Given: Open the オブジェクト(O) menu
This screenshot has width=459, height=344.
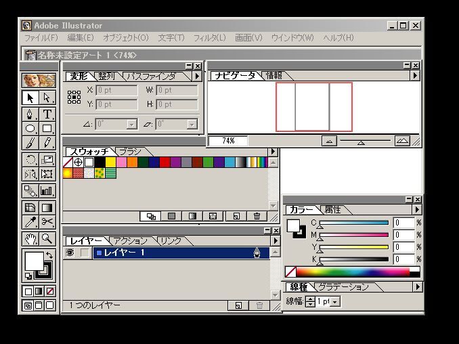Looking at the screenshot, I should click(x=126, y=38).
